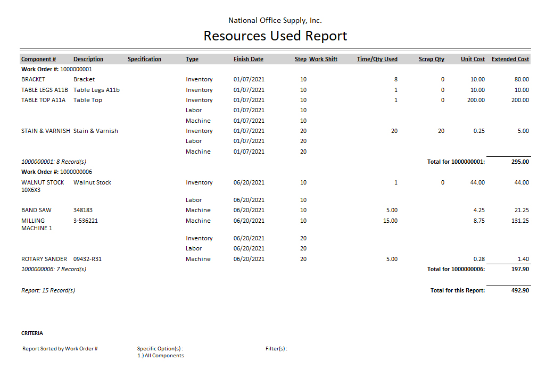Select the National Office Supply, Inc. company name

(x=275, y=20)
